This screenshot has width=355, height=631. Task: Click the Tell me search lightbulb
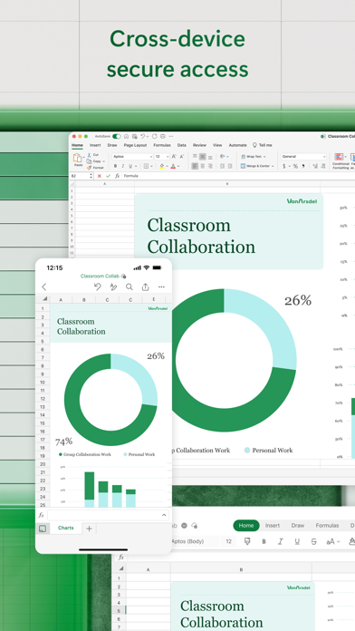click(x=254, y=145)
